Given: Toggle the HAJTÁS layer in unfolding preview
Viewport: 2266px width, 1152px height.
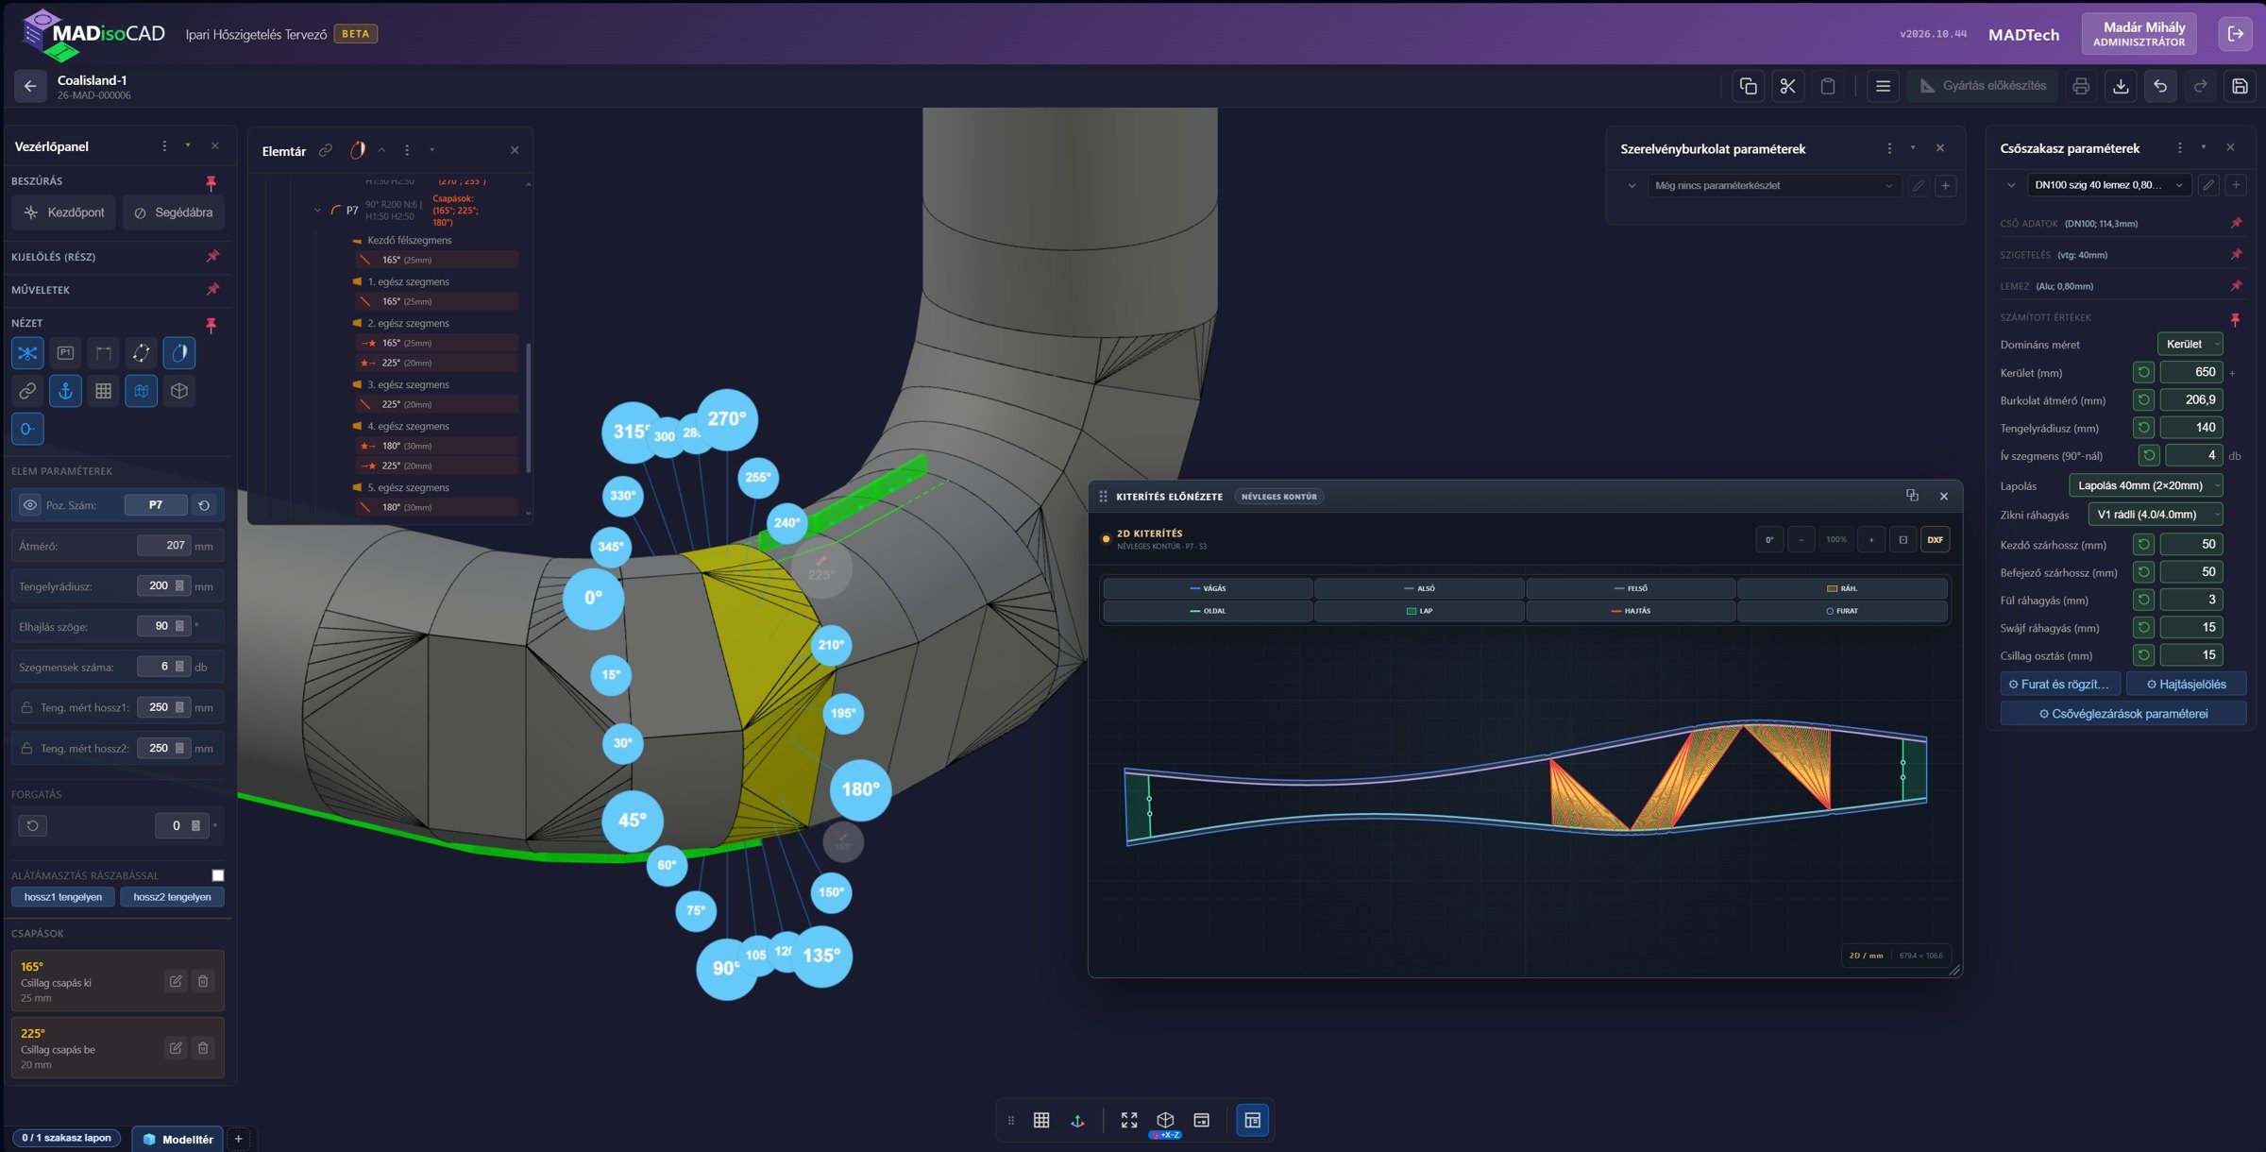Looking at the screenshot, I should coord(1631,611).
